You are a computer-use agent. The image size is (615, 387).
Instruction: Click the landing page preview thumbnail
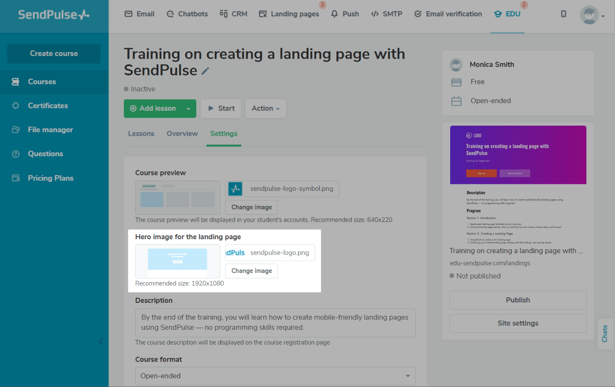coord(518,185)
